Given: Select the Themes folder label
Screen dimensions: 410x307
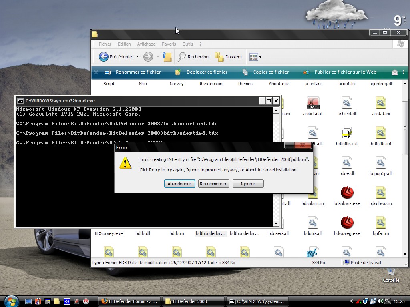Looking at the screenshot, I should (x=245, y=84).
